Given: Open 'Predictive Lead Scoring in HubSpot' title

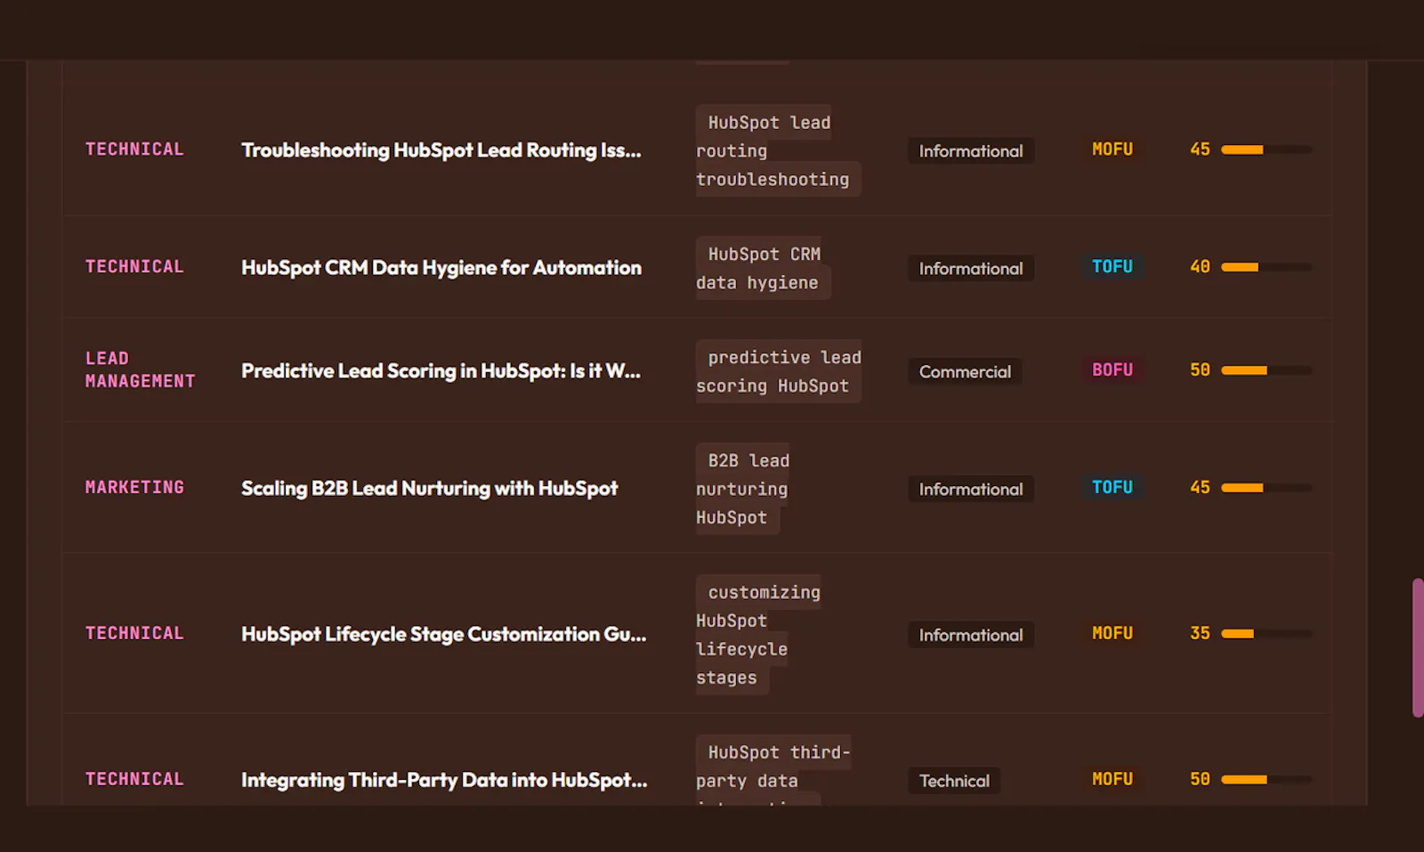Looking at the screenshot, I should click(441, 371).
